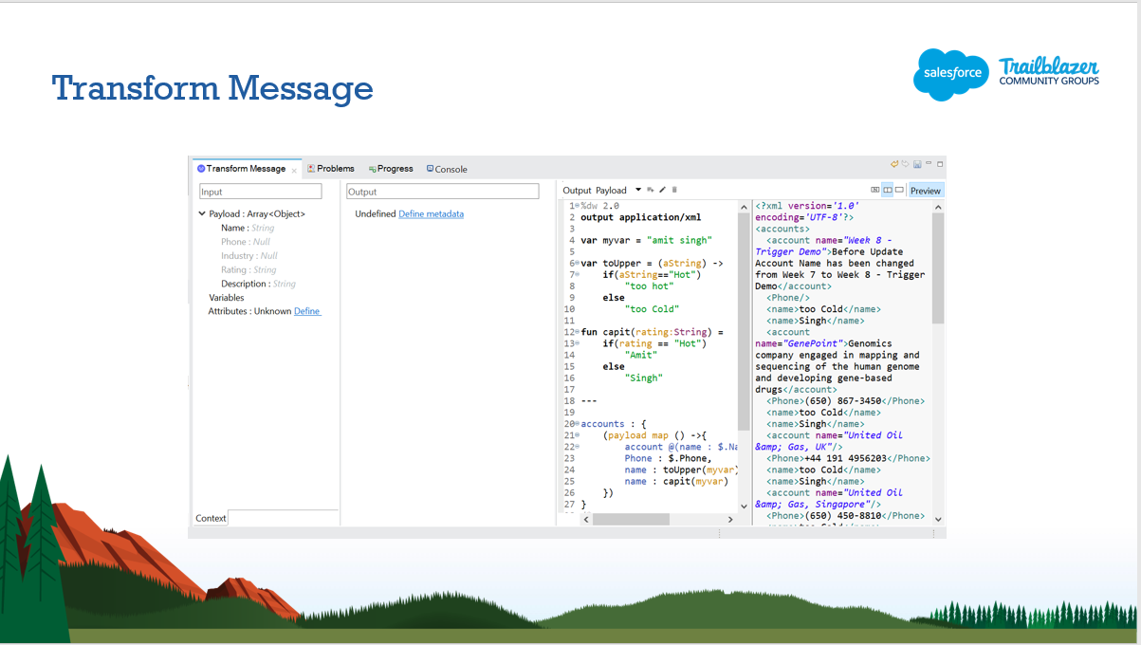Click the add new target icon
Screen dimensions: 1141x645
click(651, 191)
